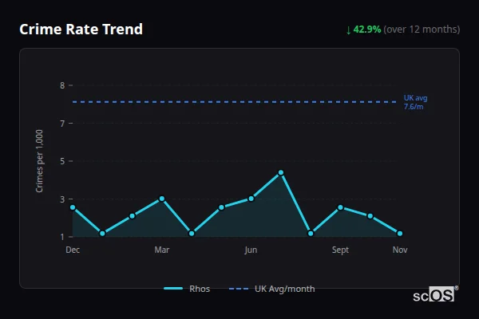
Task: Click the June data point on the chart
Action: (251, 199)
